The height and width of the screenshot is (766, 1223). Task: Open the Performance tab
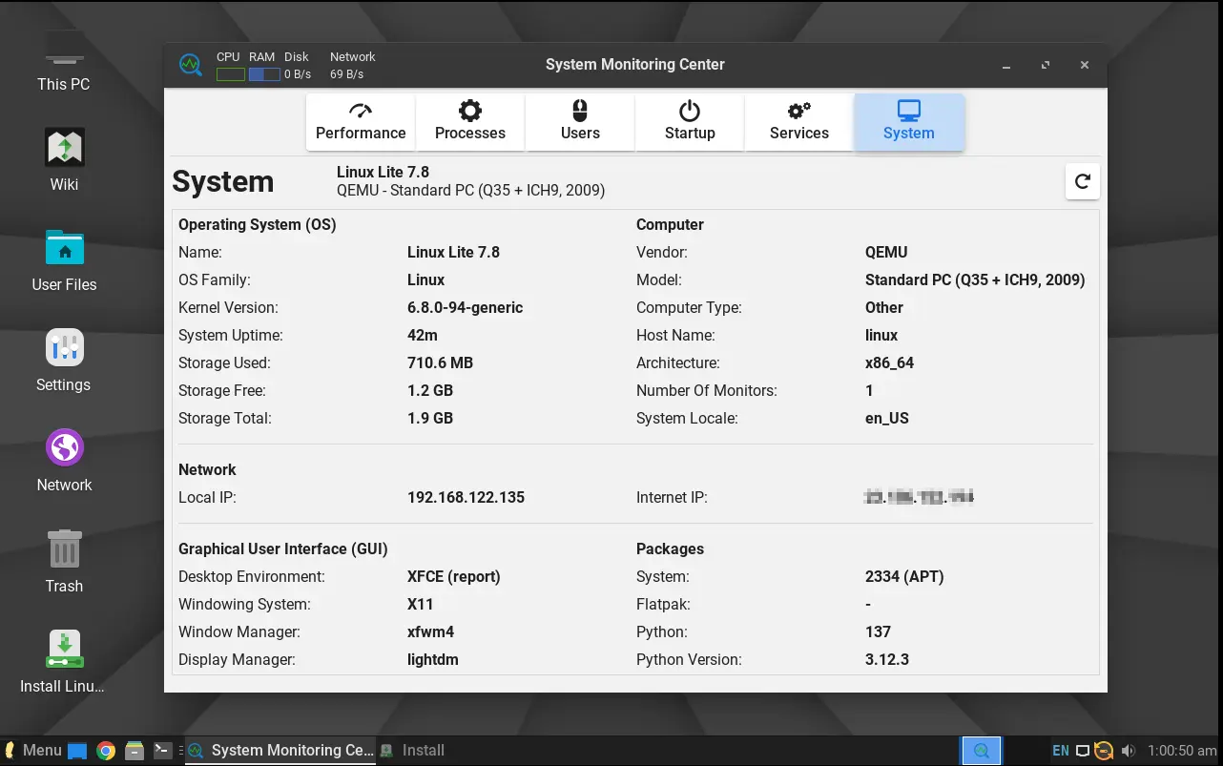click(361, 122)
